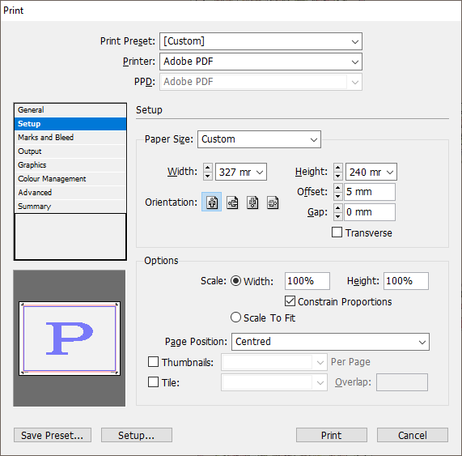Tick the Thumbnails checkbox
Image resolution: width=462 pixels, height=456 pixels.
[153, 362]
